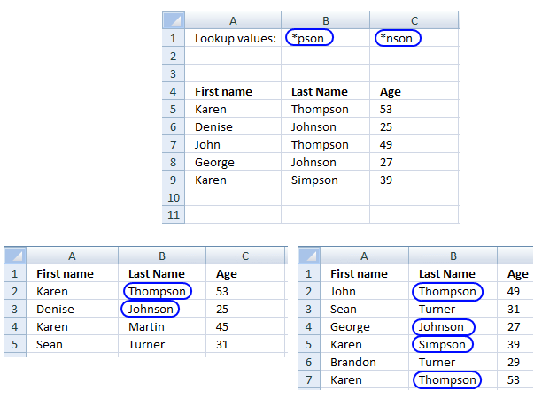Click the Brandon cell in bottom-right sheet

point(364,362)
